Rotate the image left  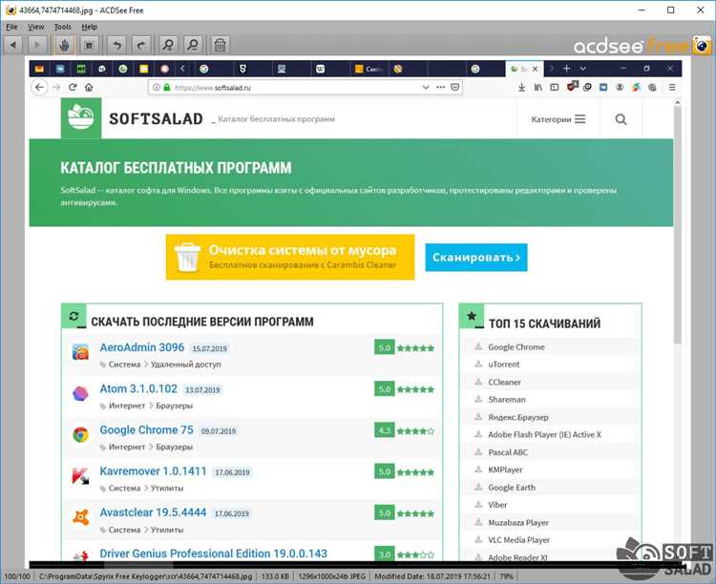coord(116,45)
